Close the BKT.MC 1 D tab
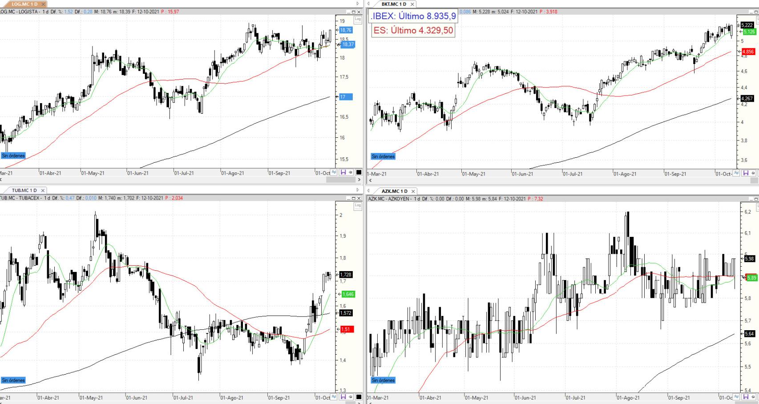The image size is (759, 404). 412,4
